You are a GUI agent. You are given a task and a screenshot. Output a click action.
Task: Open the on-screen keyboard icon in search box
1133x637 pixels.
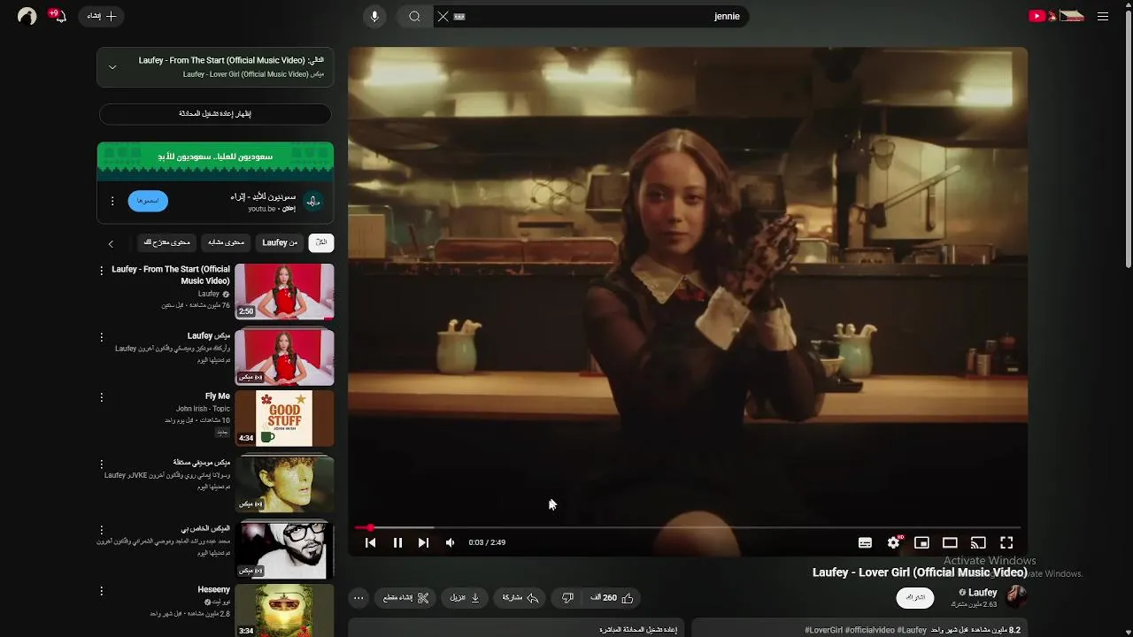point(459,16)
